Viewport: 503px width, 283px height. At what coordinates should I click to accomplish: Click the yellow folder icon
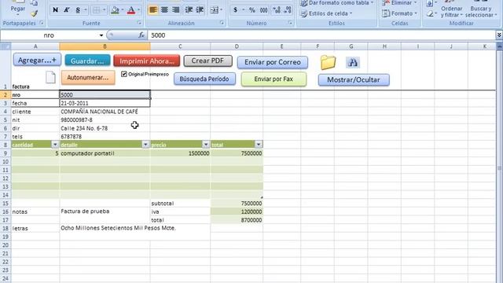(328, 62)
